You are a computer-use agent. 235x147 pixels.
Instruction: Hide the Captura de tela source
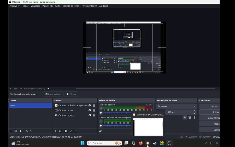[x=90, y=110]
